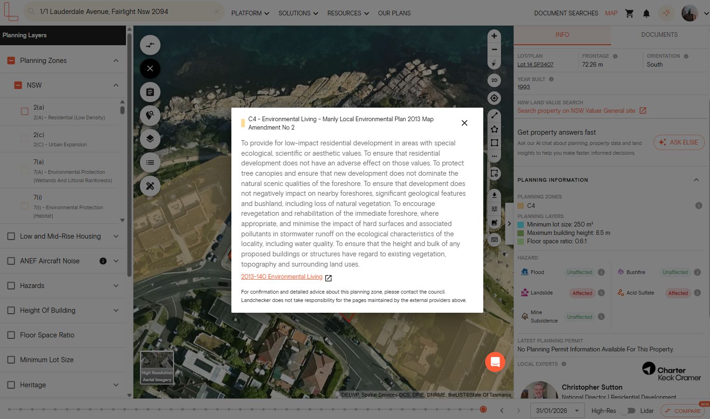
Task: Expand Low and Mid-Rise Housing chevron
Action: pos(116,236)
